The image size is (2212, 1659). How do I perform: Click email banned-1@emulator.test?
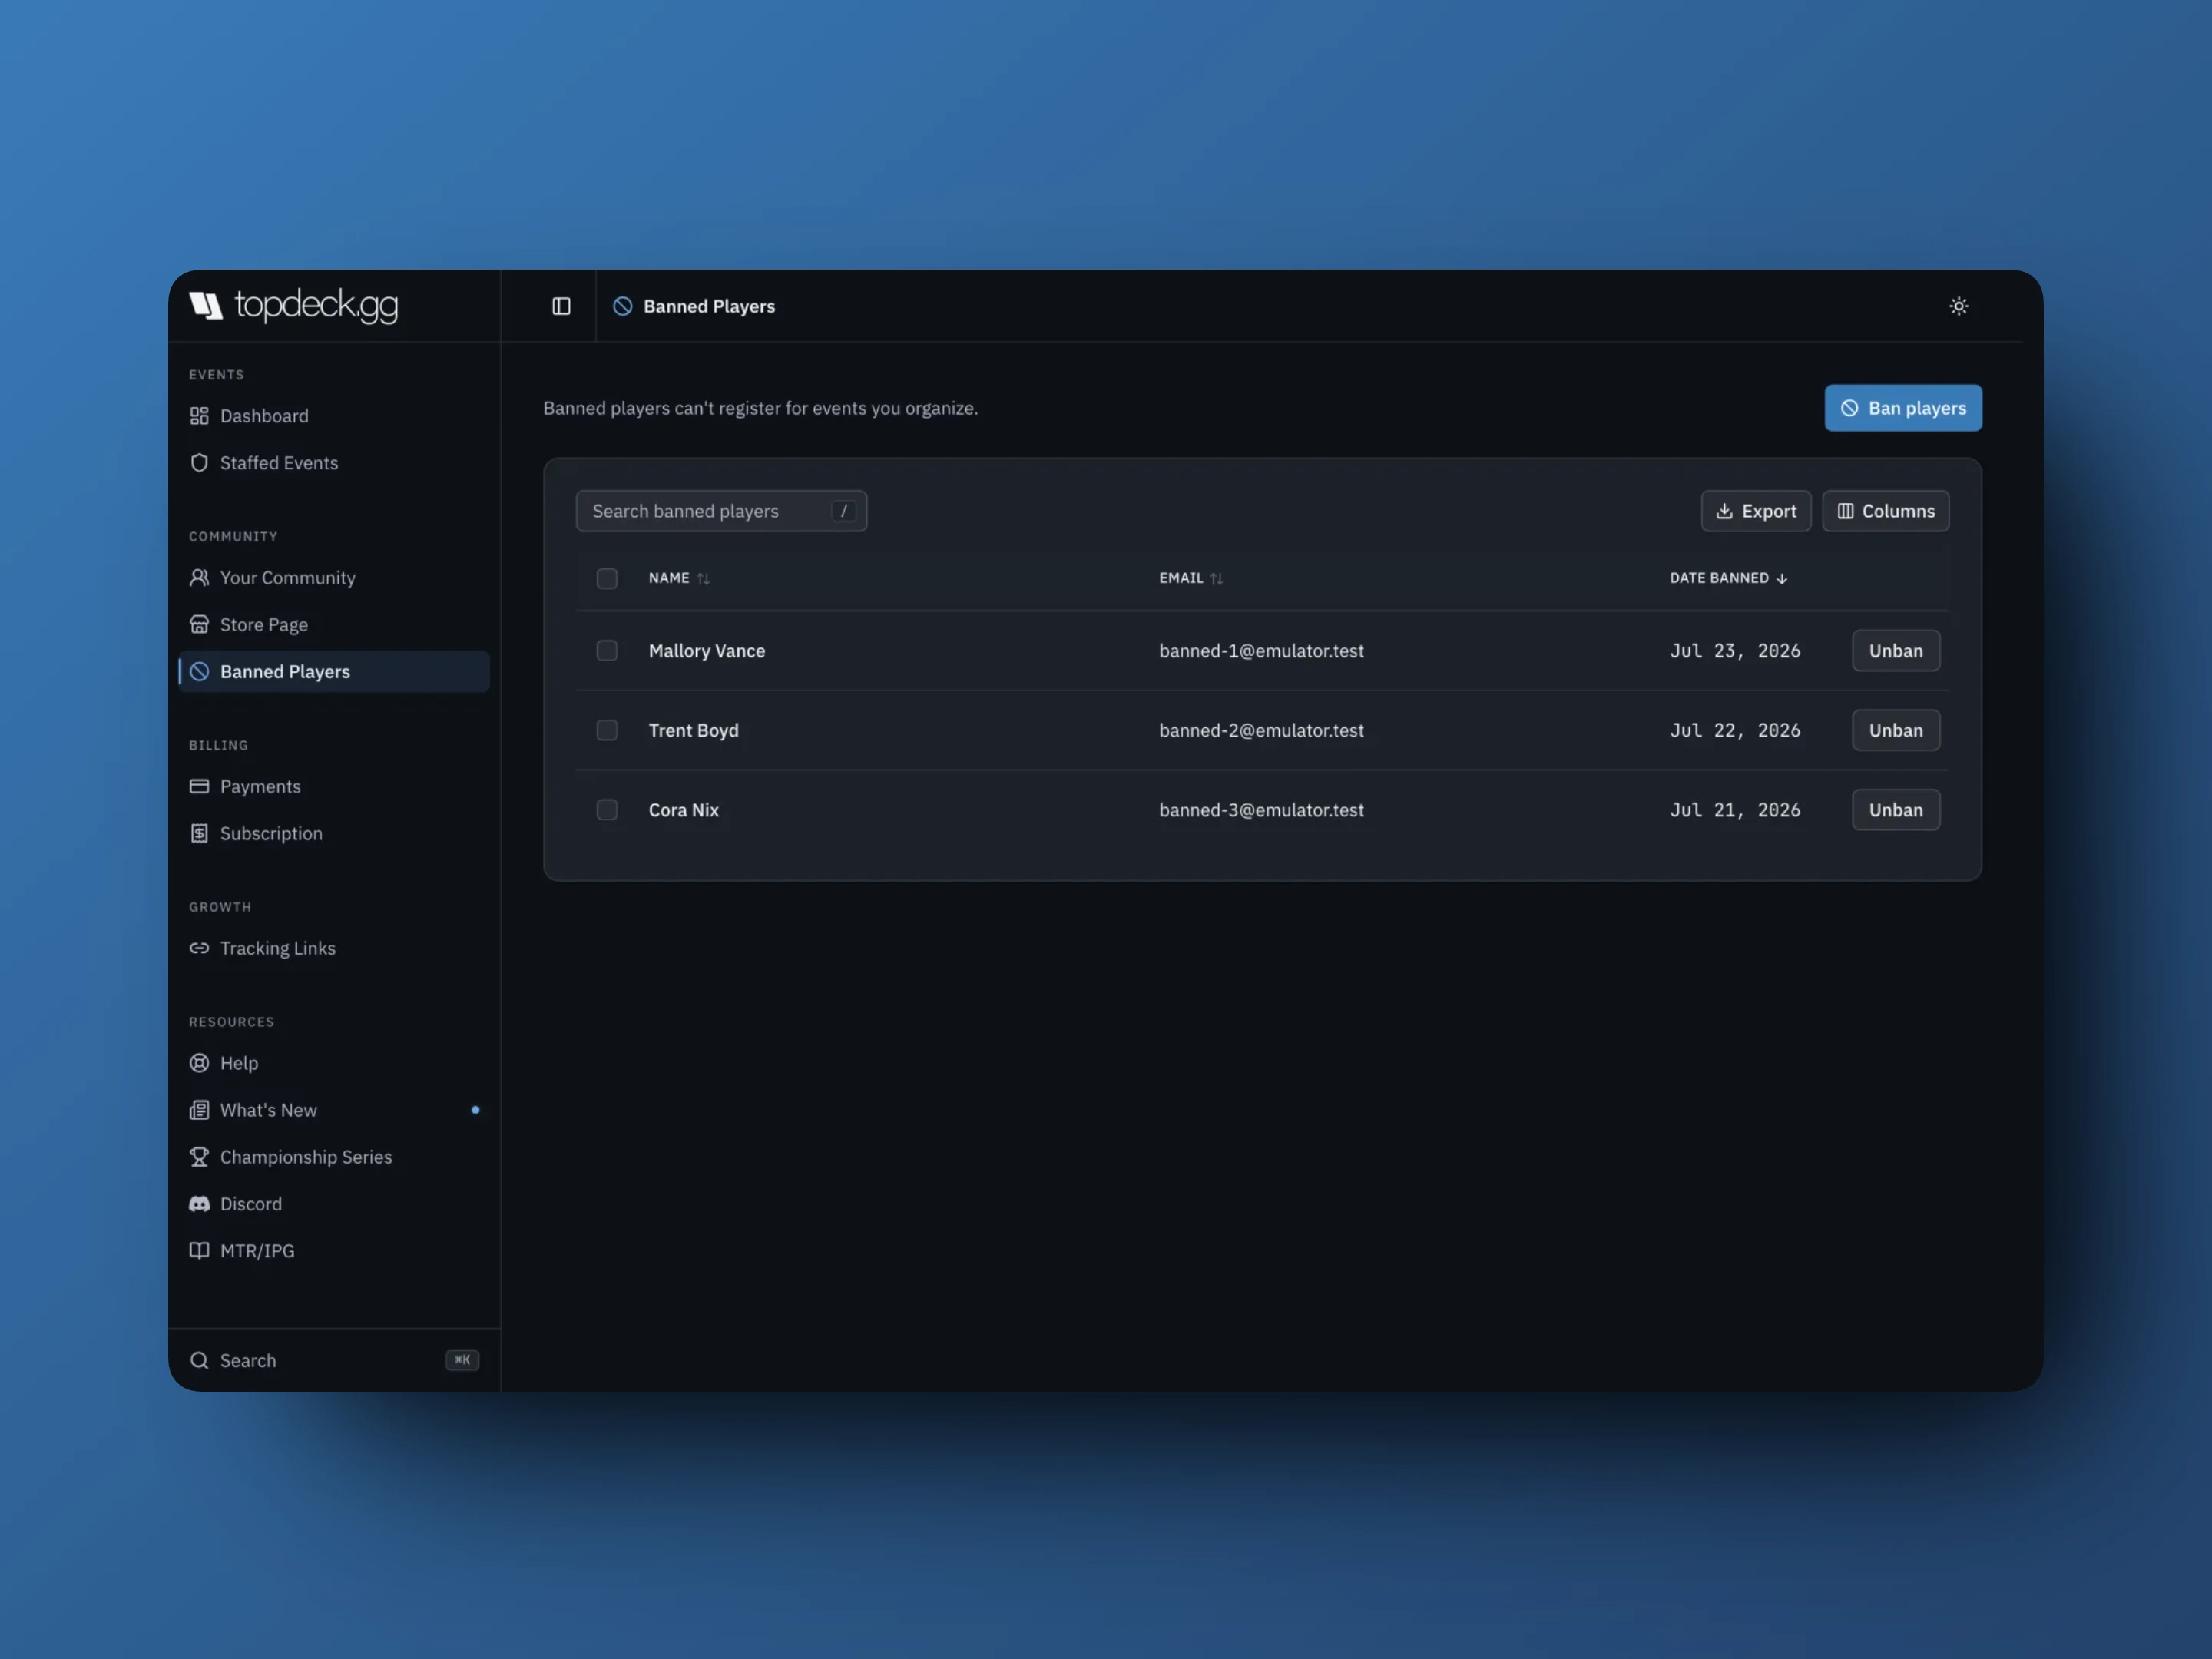(x=1261, y=651)
